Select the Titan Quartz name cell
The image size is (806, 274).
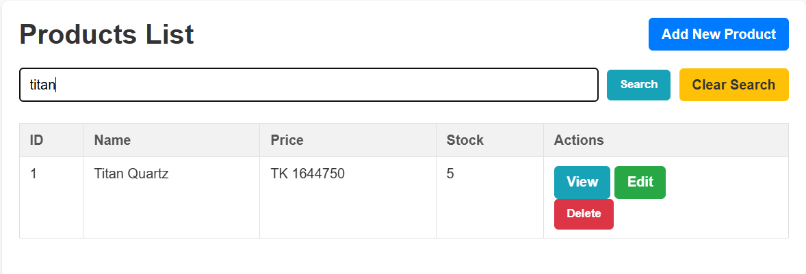click(x=131, y=174)
